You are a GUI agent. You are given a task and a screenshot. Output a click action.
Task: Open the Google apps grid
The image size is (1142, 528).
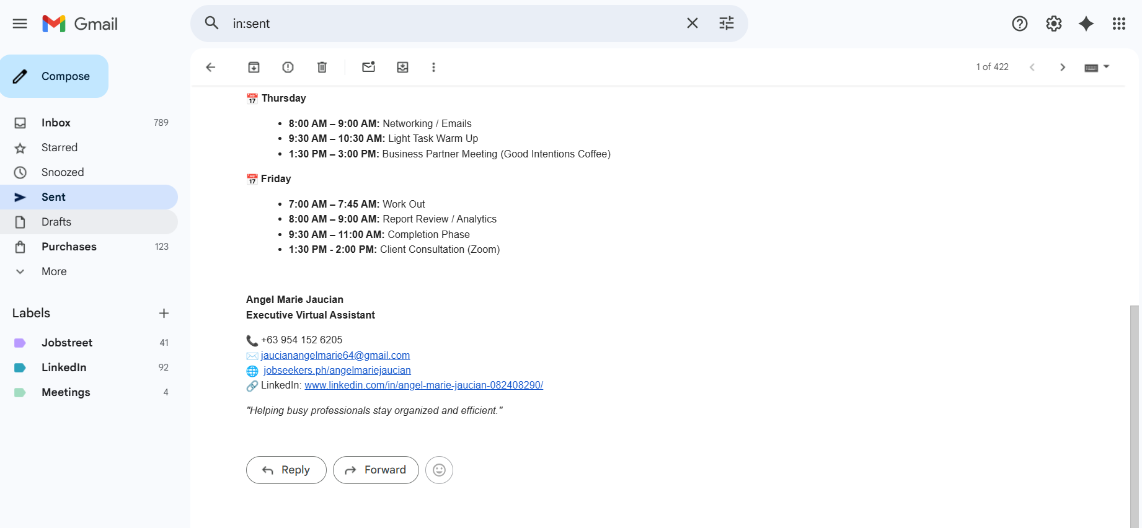pyautogui.click(x=1119, y=24)
